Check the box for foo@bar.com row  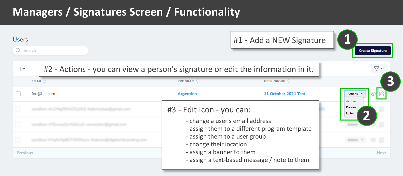click(18, 94)
